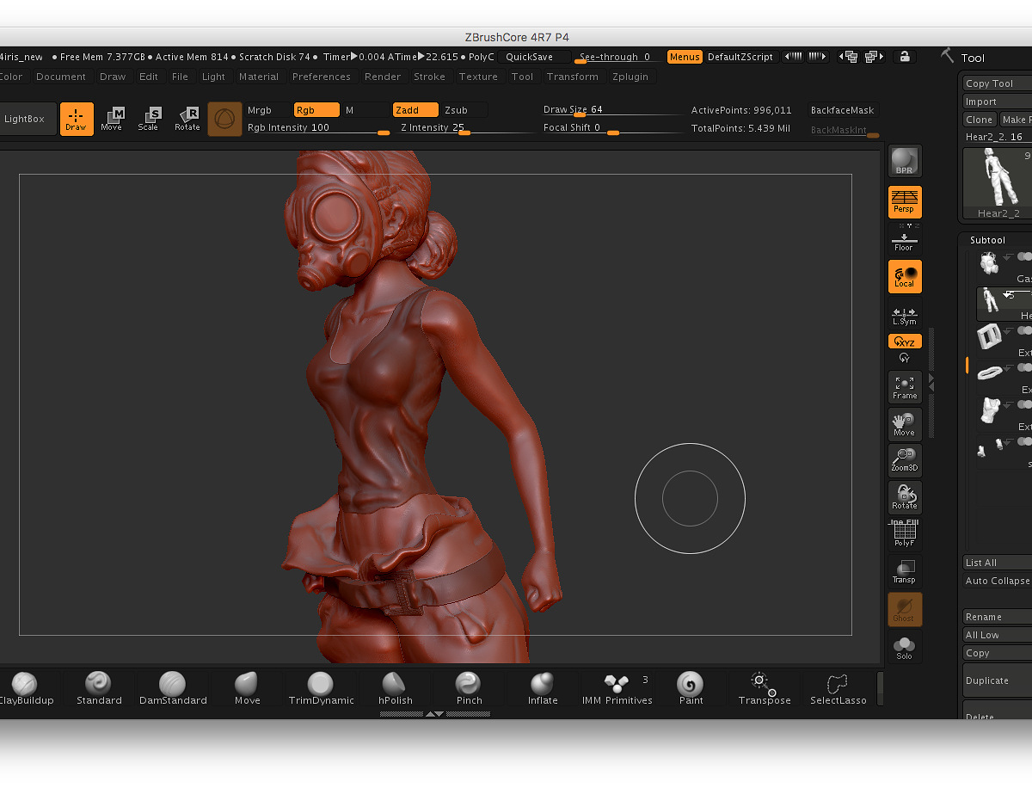Open the Draw menu

113,77
